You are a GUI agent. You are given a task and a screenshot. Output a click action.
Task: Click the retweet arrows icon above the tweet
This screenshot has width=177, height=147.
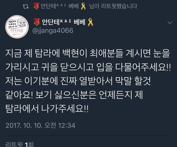click(x=26, y=7)
